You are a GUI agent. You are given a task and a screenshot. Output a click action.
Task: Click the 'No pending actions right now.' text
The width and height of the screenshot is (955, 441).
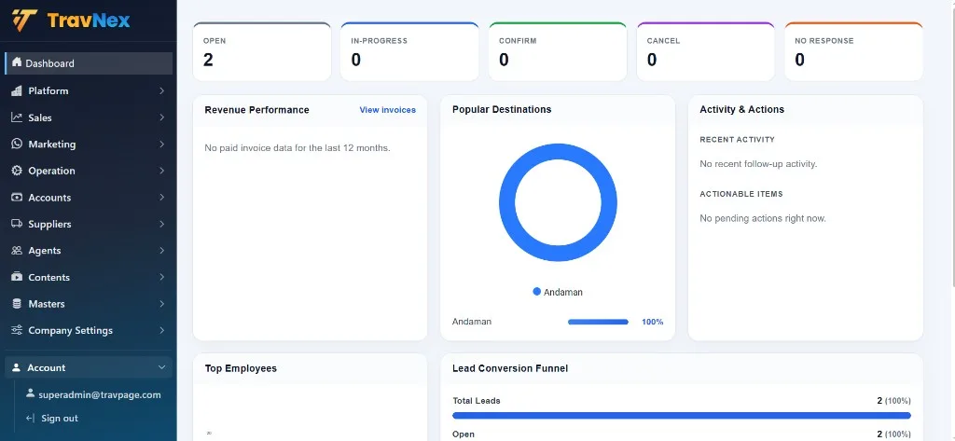coord(763,218)
